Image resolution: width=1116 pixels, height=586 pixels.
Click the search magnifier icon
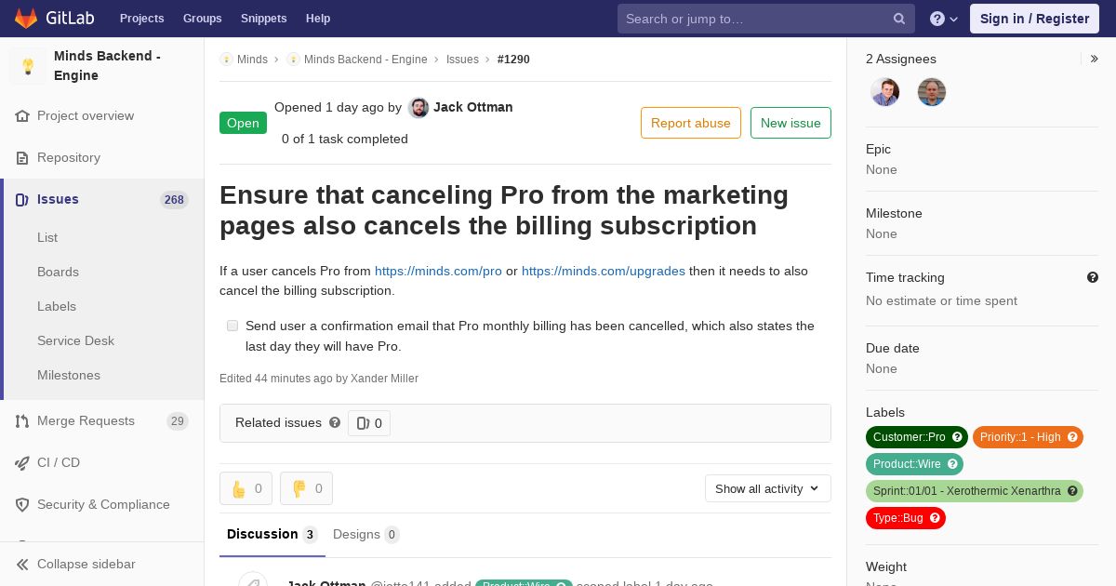899,19
